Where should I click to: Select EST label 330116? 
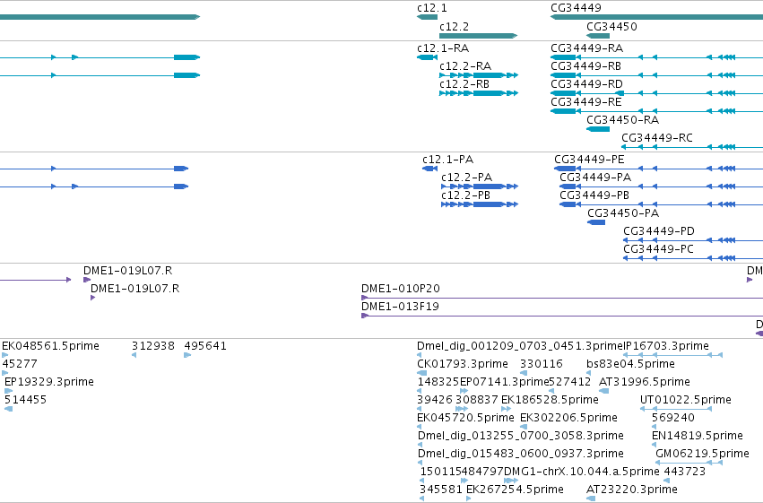coord(542,364)
